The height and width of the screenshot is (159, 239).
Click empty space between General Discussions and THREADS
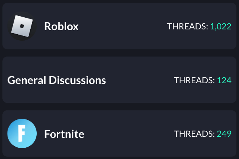[x=140, y=80]
